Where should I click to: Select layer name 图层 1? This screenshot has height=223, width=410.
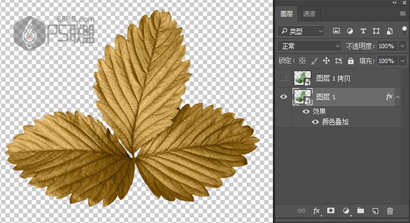pos(326,97)
